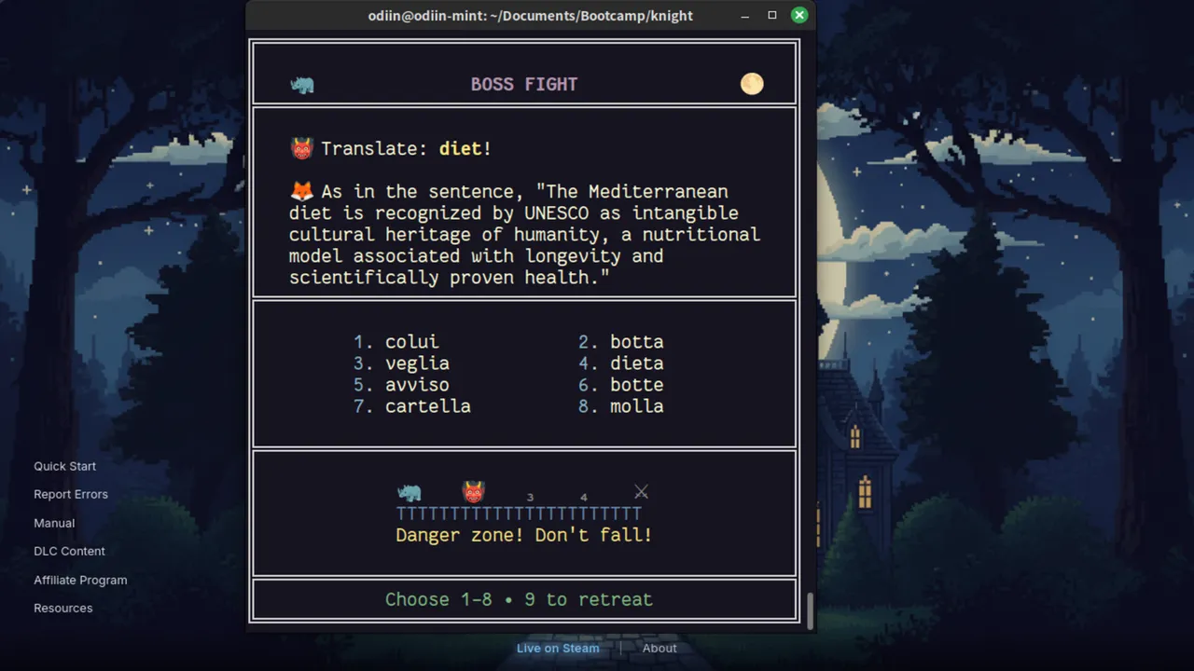The image size is (1194, 671).
Task: Click the highlighted word diet in prompt
Action: 461,148
